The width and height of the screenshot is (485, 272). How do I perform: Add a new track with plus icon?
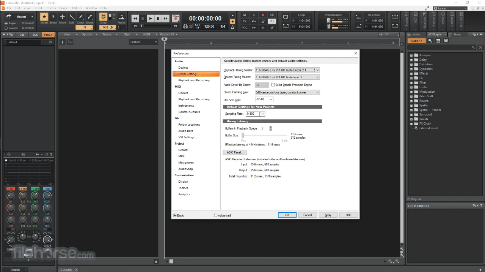pos(63,42)
